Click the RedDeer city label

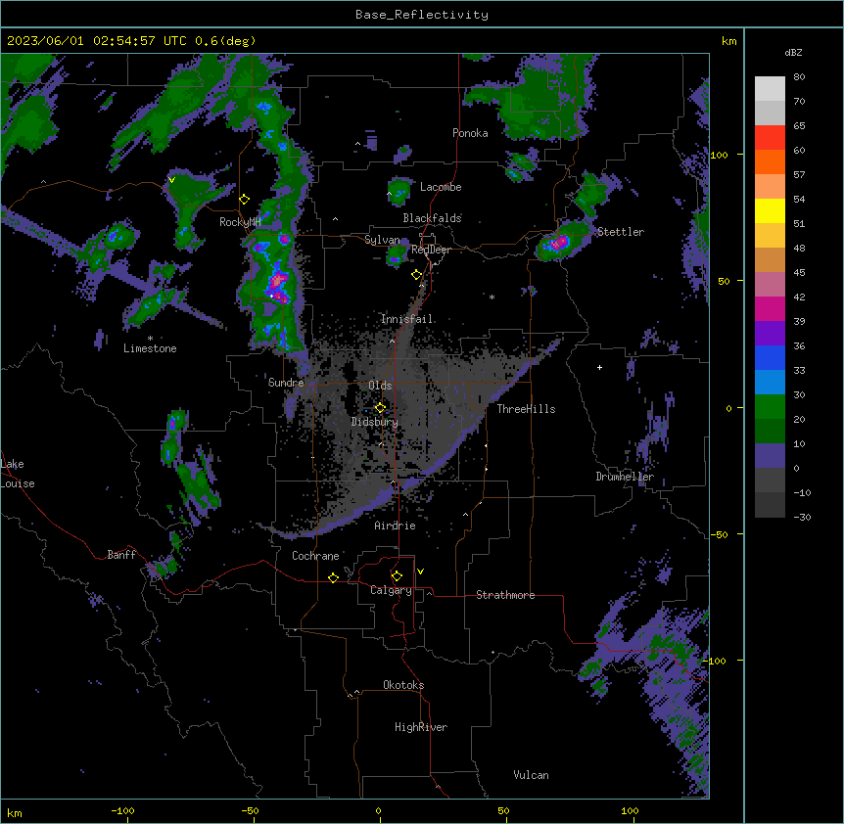[431, 251]
